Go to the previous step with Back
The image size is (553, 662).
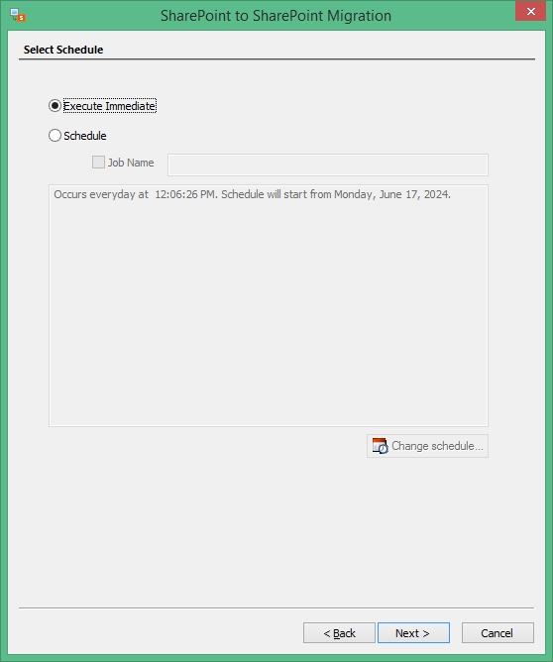coord(339,633)
